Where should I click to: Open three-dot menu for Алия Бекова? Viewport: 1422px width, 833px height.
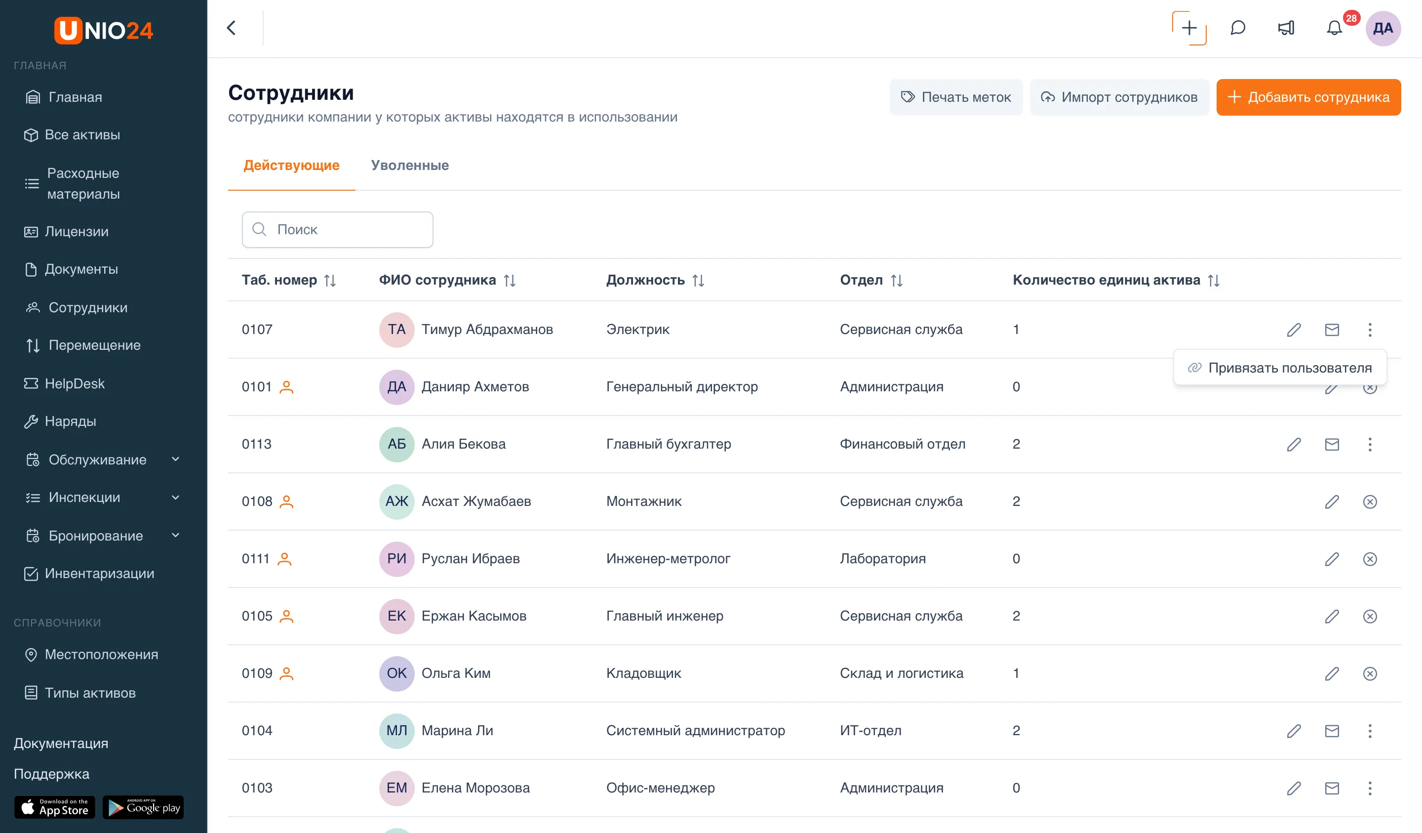point(1370,445)
